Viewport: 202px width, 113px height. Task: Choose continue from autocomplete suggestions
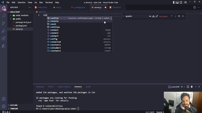click(79, 27)
